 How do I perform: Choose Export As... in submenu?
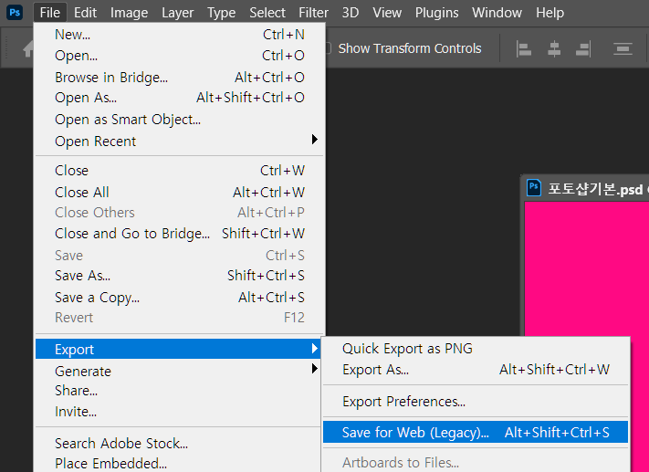click(x=476, y=370)
